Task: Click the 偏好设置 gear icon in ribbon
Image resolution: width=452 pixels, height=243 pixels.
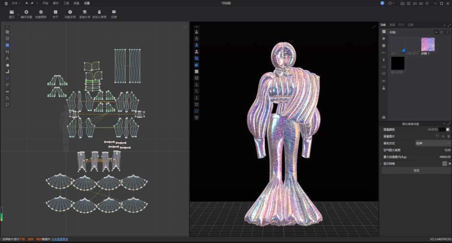Action: (x=26, y=12)
